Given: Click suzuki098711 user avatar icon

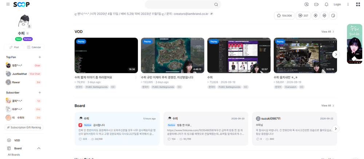Looking at the screenshot, I should [x=258, y=118].
